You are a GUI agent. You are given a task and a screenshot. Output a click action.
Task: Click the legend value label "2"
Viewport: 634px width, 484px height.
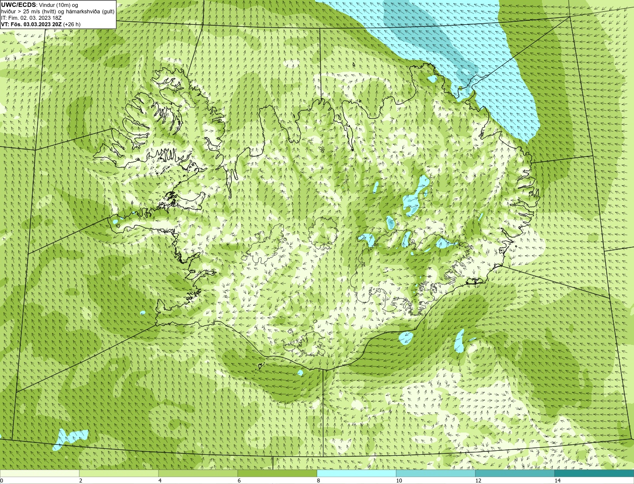tap(80, 481)
